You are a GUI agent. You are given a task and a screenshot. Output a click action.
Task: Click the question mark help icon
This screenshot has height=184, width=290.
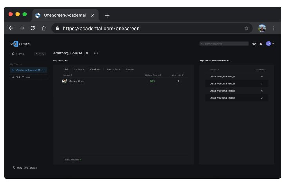pyautogui.click(x=14, y=168)
